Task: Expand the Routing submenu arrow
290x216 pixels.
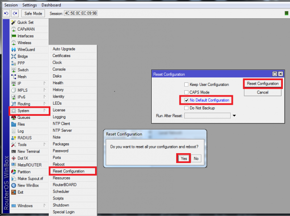Action: click(45, 104)
